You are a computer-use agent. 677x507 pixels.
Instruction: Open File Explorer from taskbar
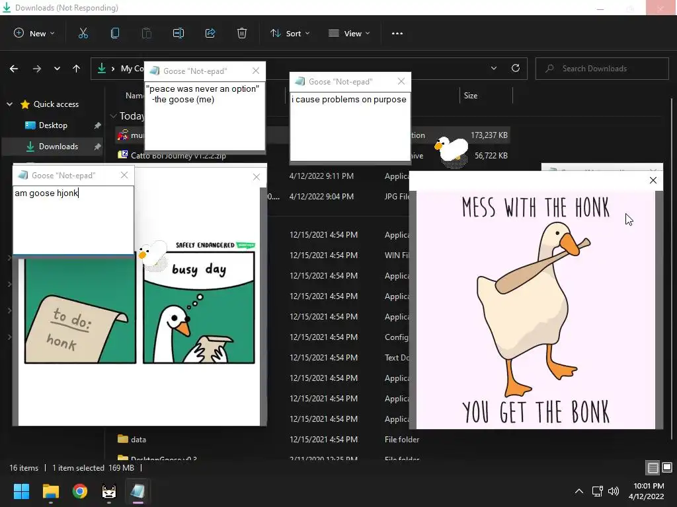click(50, 491)
